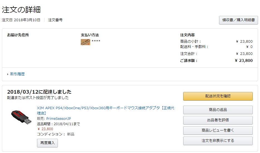Expand the 取引履歴 disclosure triangle
The height and width of the screenshot is (153, 260).
click(x=8, y=74)
